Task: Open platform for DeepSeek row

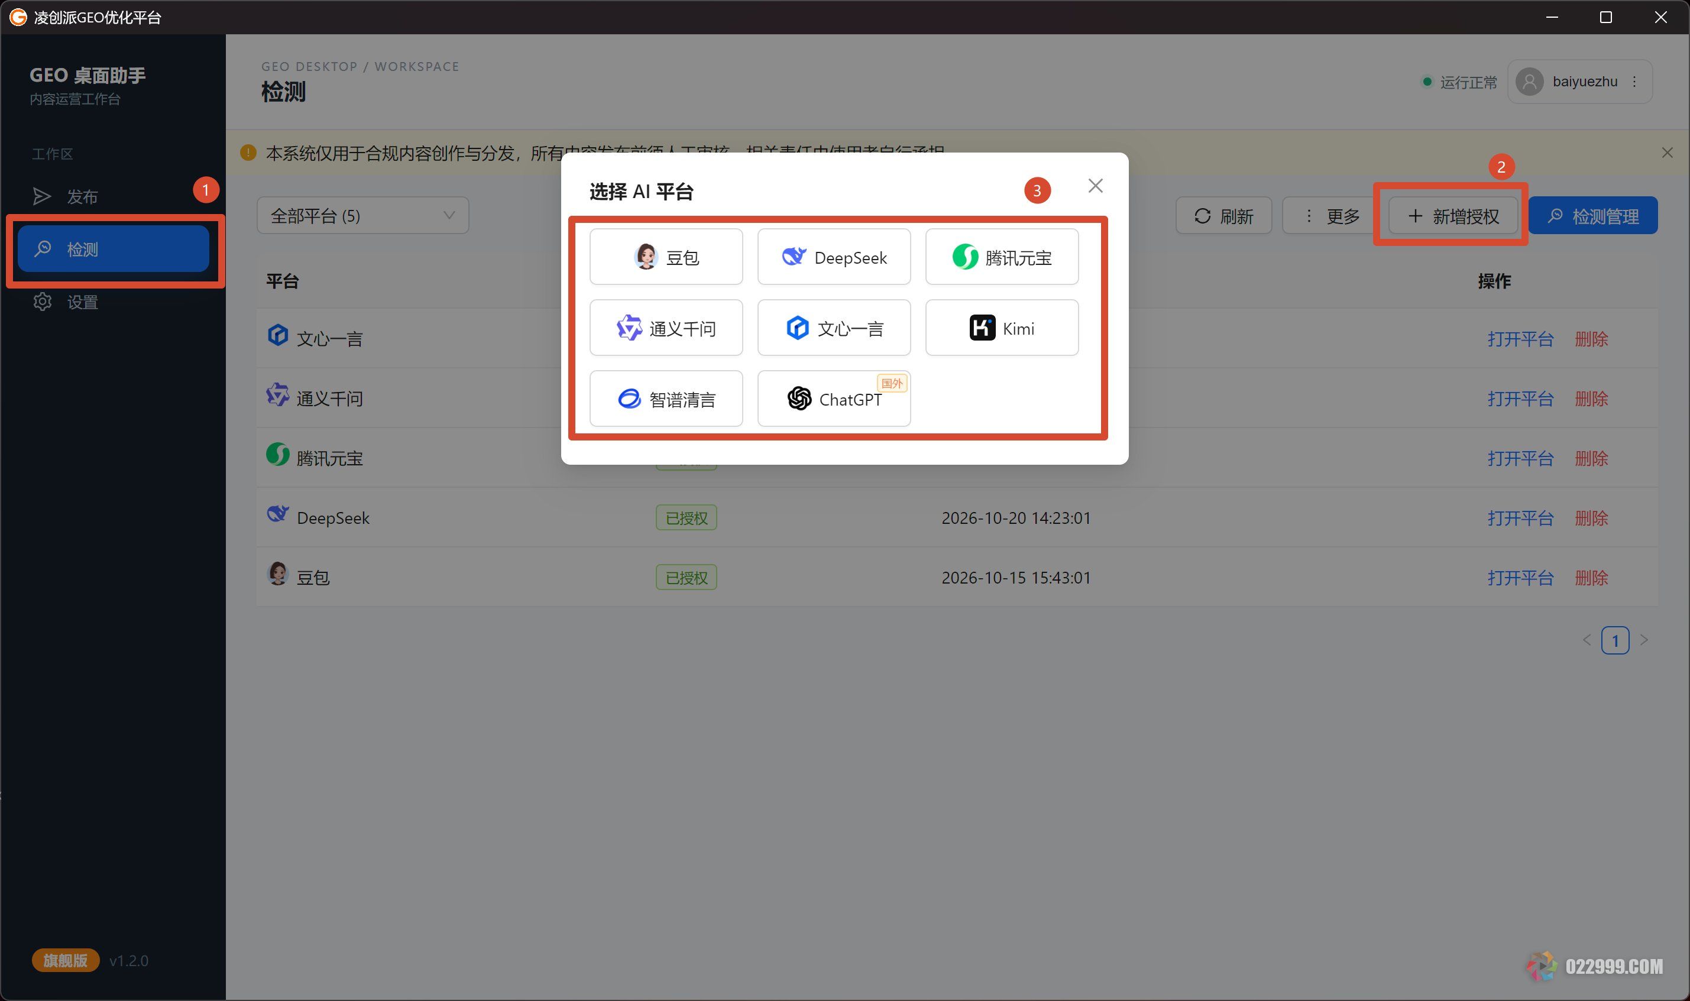Action: click(1520, 518)
